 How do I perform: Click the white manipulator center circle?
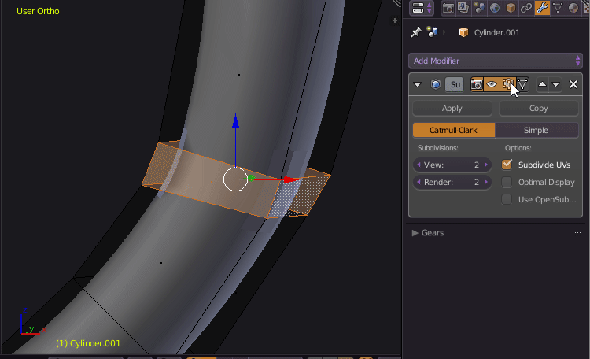(x=235, y=179)
